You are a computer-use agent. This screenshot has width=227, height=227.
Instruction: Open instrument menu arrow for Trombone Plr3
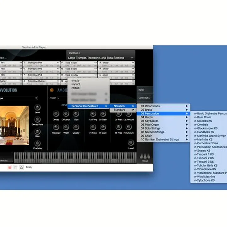(58, 75)
